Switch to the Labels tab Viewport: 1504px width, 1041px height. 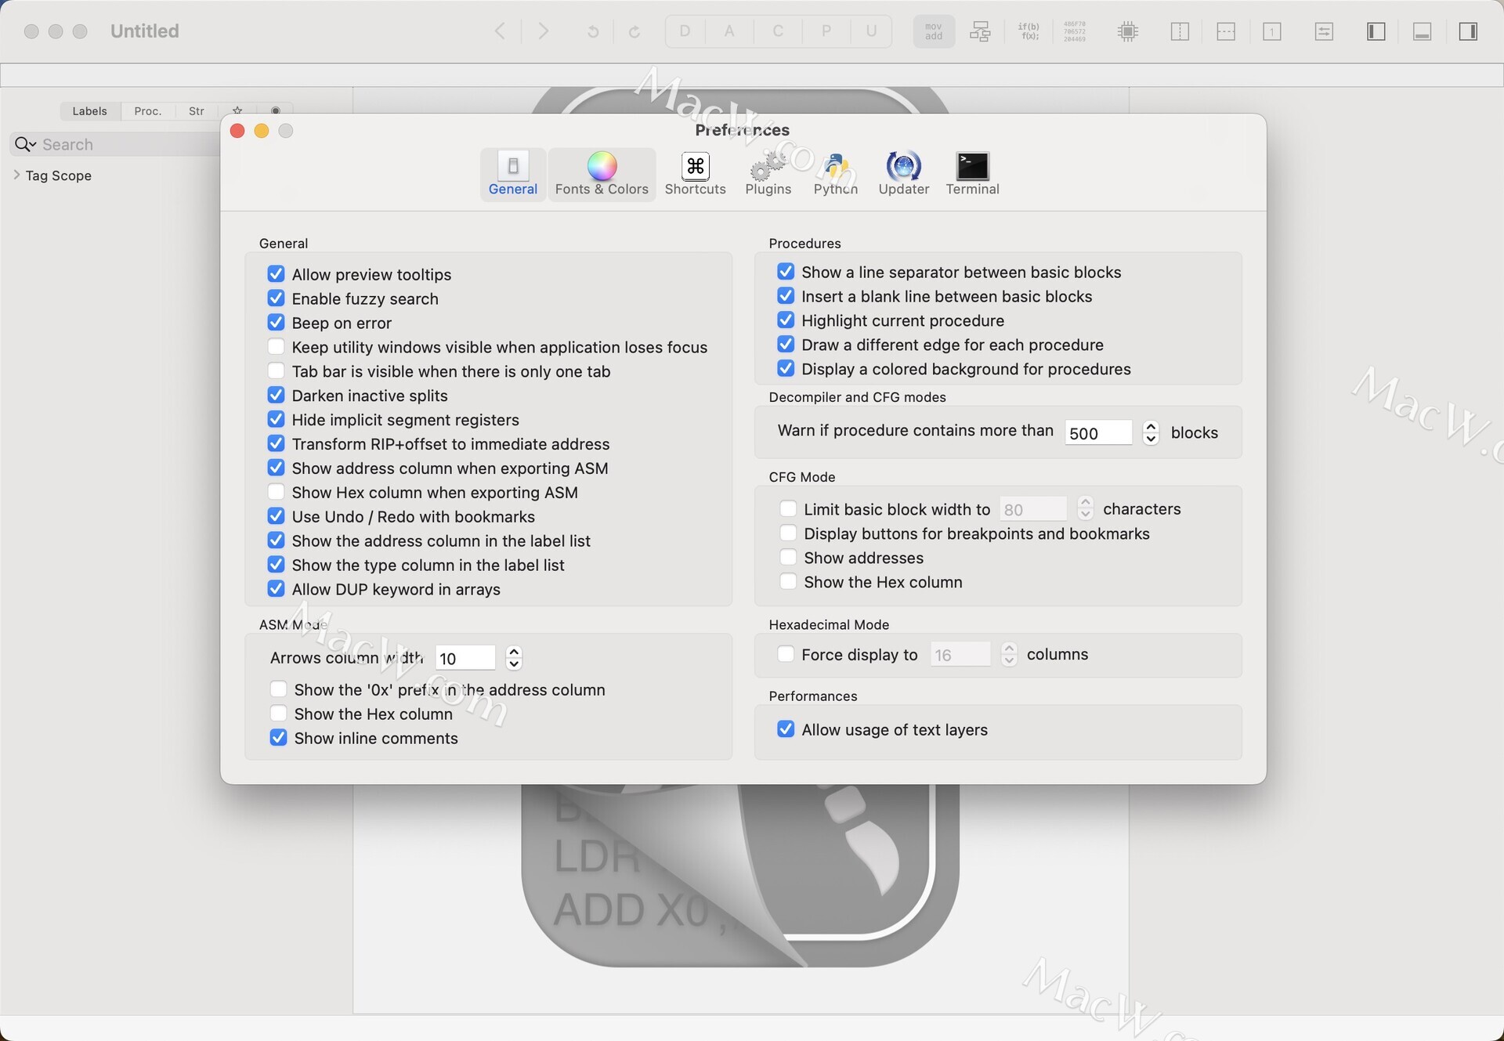point(89,111)
